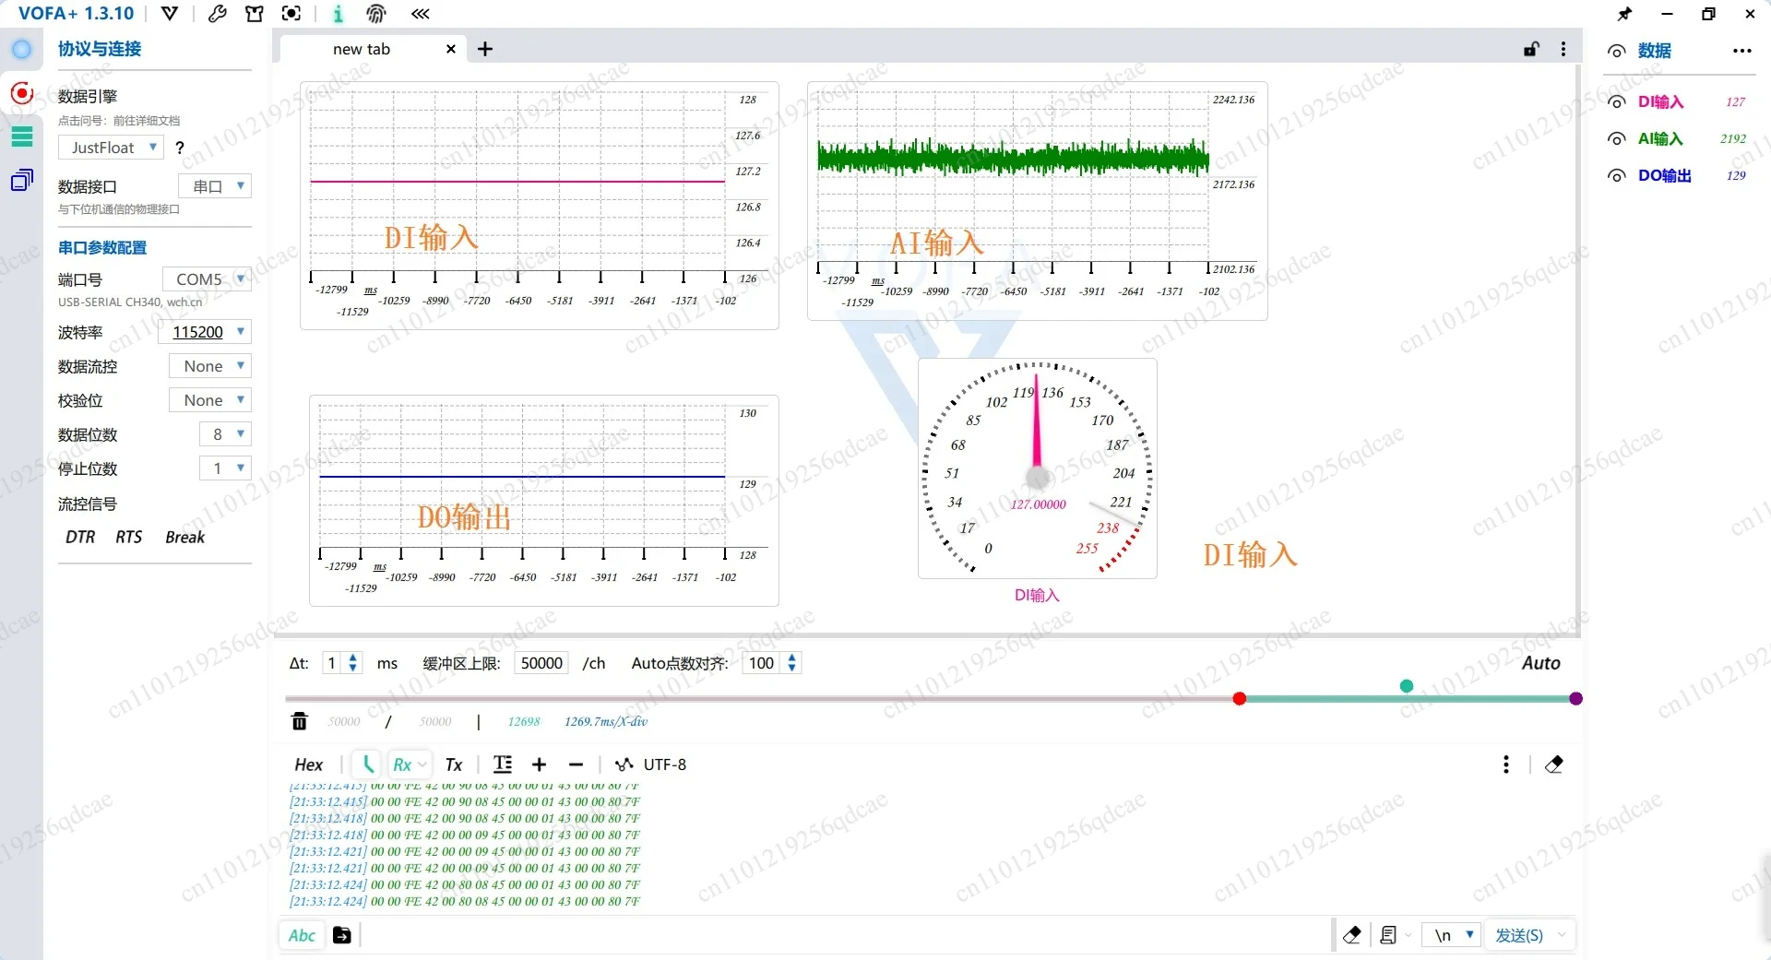1771x960 pixels.
Task: Expand the COM5 port dropdown
Action: coord(207,279)
